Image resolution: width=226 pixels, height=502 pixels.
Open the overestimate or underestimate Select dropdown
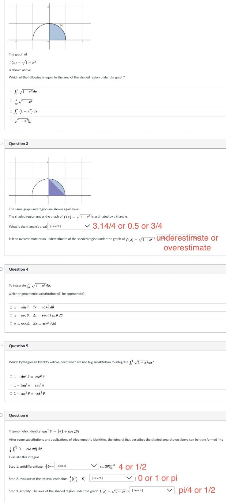click(x=178, y=238)
